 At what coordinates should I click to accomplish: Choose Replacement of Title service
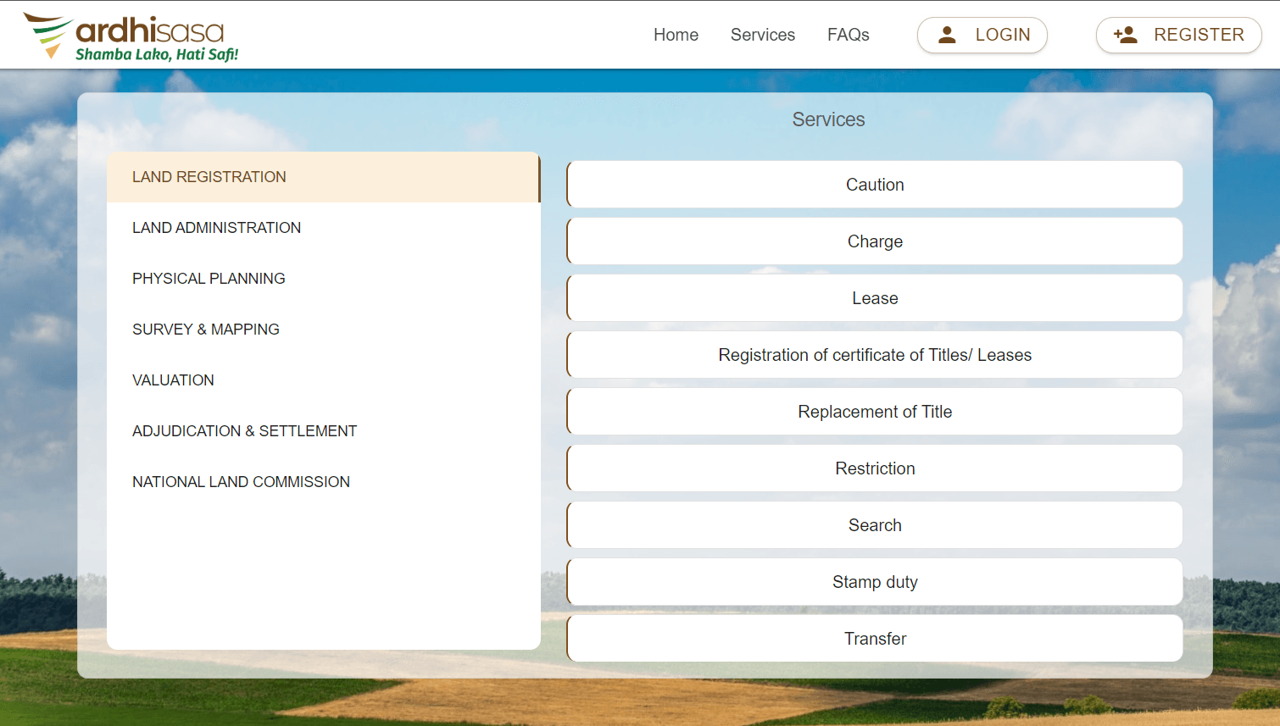pos(875,412)
